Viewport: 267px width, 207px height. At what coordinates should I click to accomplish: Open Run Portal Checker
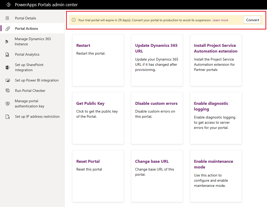pyautogui.click(x=32, y=91)
